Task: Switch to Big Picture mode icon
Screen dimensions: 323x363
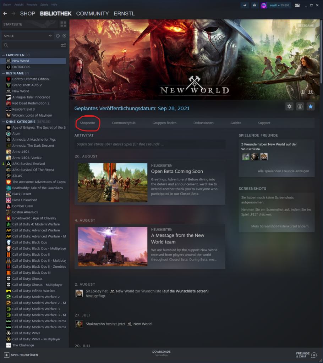Action: [x=297, y=5]
